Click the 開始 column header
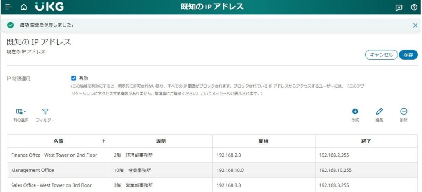The height and width of the screenshot is (192, 422). 263,141
